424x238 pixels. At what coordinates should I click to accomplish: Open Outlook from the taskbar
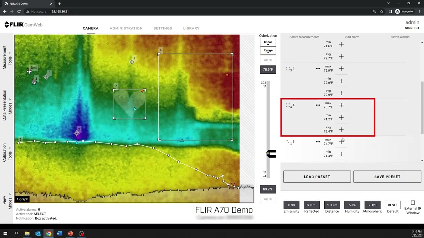(38, 234)
